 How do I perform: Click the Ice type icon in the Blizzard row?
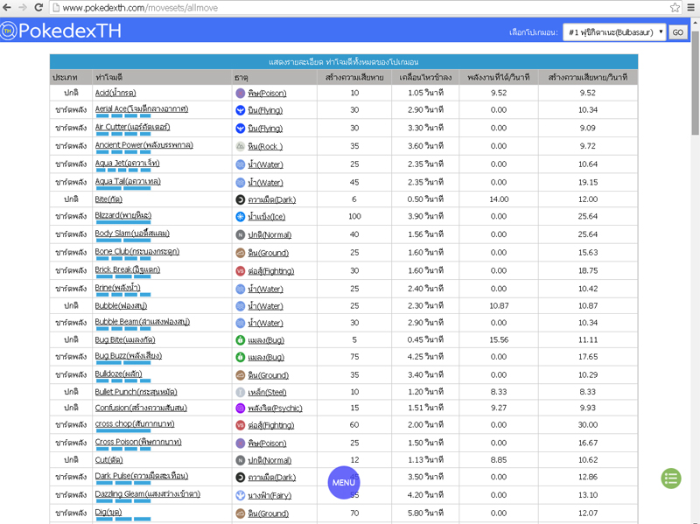click(240, 216)
